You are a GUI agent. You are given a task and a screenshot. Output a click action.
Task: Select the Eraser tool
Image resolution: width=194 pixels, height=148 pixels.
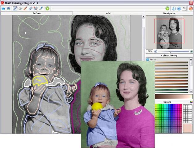coord(20,8)
